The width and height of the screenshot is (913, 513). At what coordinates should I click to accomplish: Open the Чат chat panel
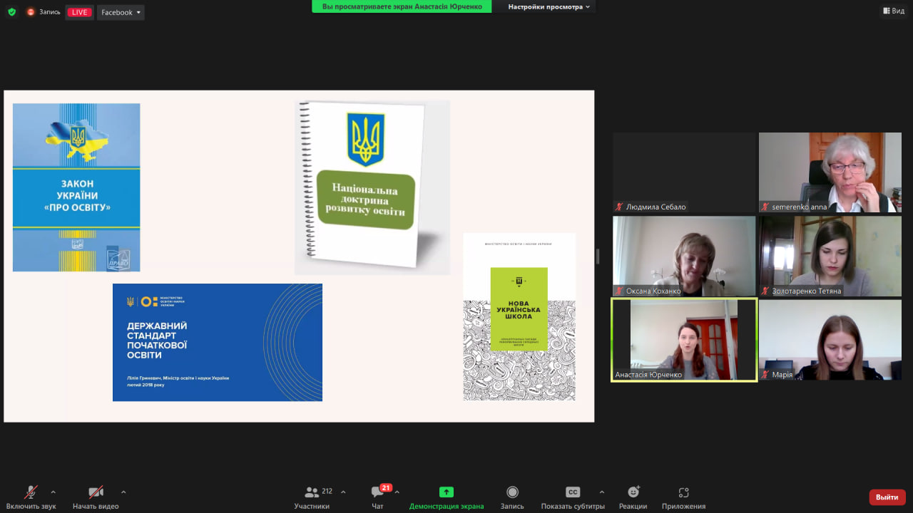coord(377,493)
